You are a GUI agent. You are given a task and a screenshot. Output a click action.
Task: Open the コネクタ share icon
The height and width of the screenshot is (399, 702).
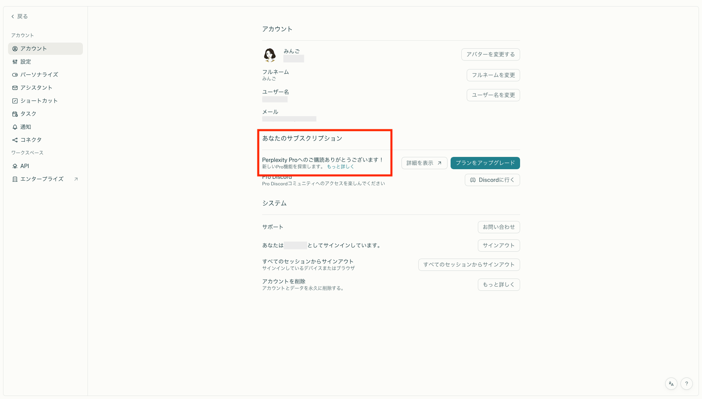(x=15, y=140)
